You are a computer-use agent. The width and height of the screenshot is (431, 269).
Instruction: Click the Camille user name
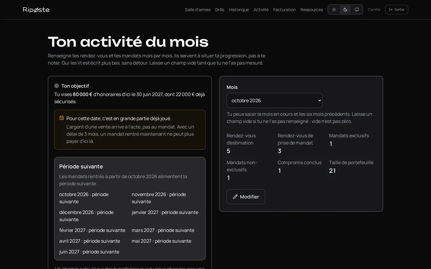tap(374, 10)
